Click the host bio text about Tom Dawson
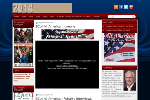Screen dimensions: 150x100 point(113,83)
